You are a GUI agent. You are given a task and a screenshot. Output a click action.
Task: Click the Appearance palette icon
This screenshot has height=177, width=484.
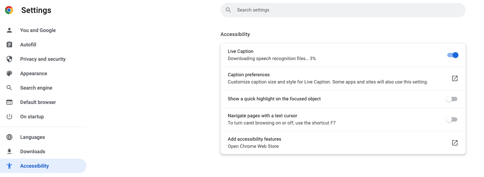[9, 73]
